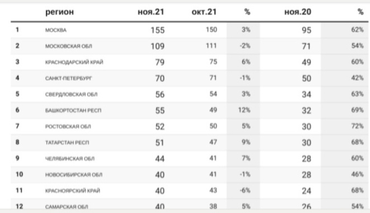Click the 'ноя.21' column header

151,12
